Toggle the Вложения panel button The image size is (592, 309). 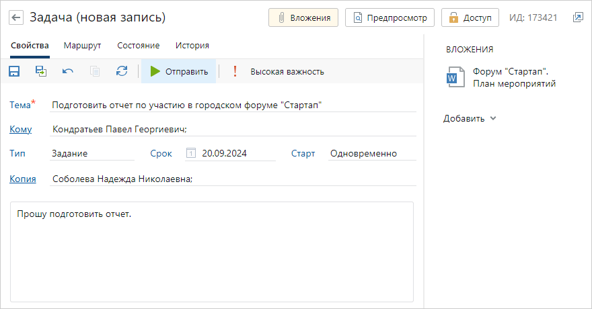(303, 17)
